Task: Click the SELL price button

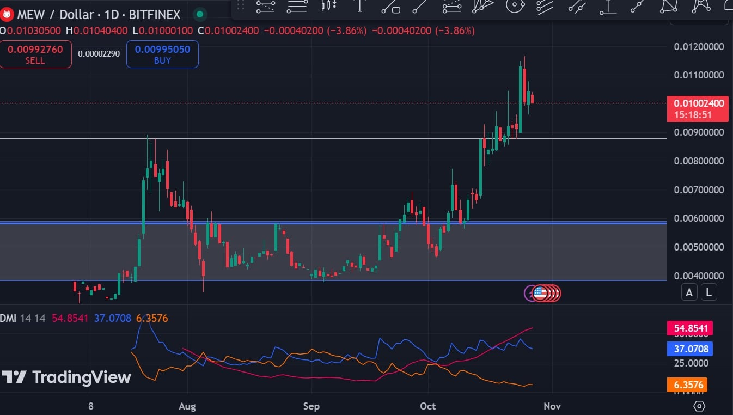Action: click(35, 54)
